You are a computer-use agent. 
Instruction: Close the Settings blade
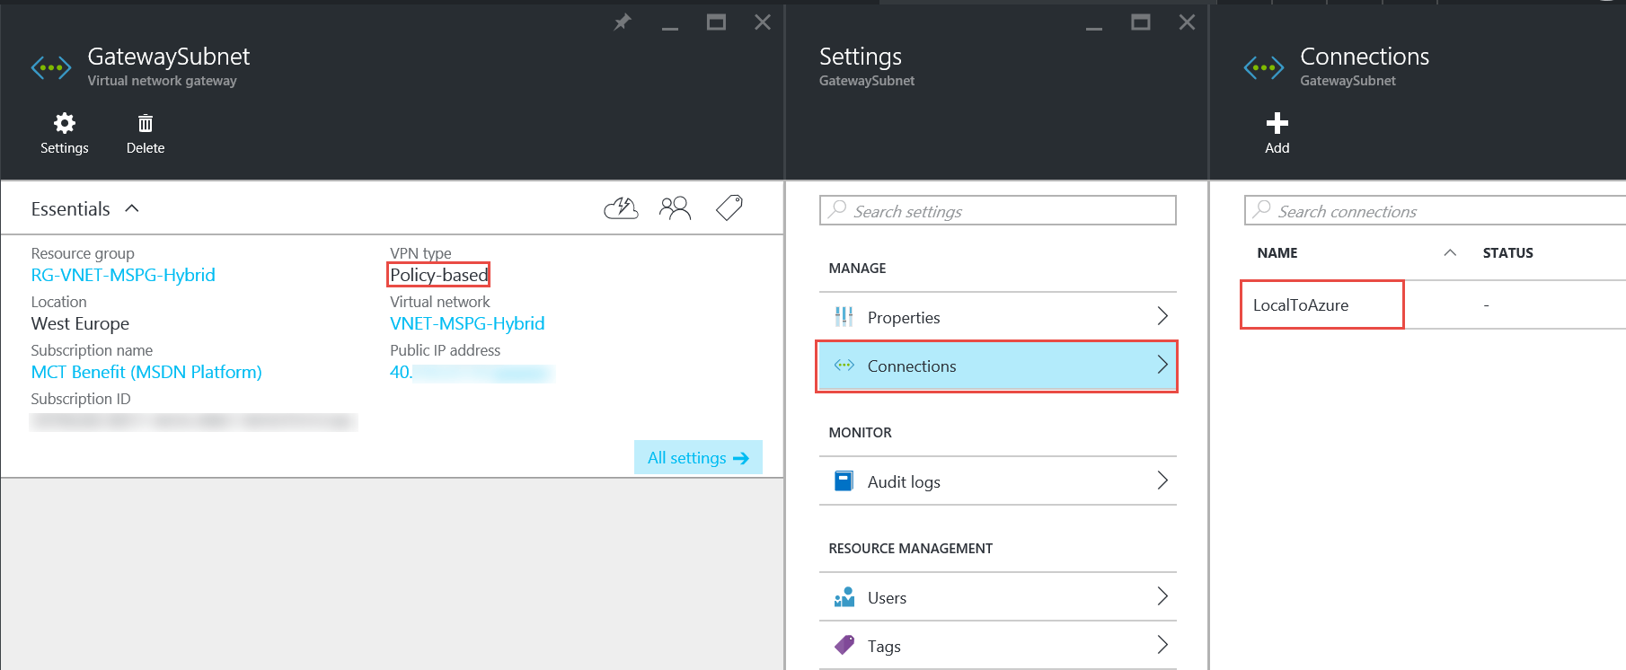point(1187,22)
